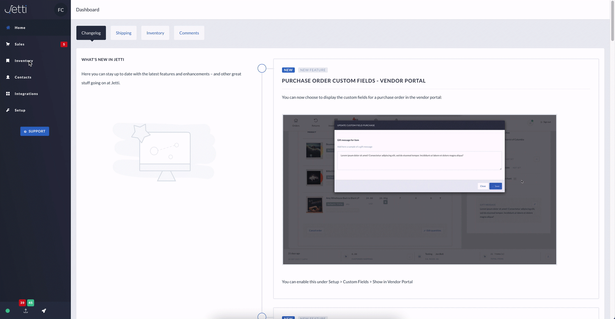Click the 'Setup > Custom Fields' instruction text
This screenshot has width=615, height=319.
[x=347, y=281]
